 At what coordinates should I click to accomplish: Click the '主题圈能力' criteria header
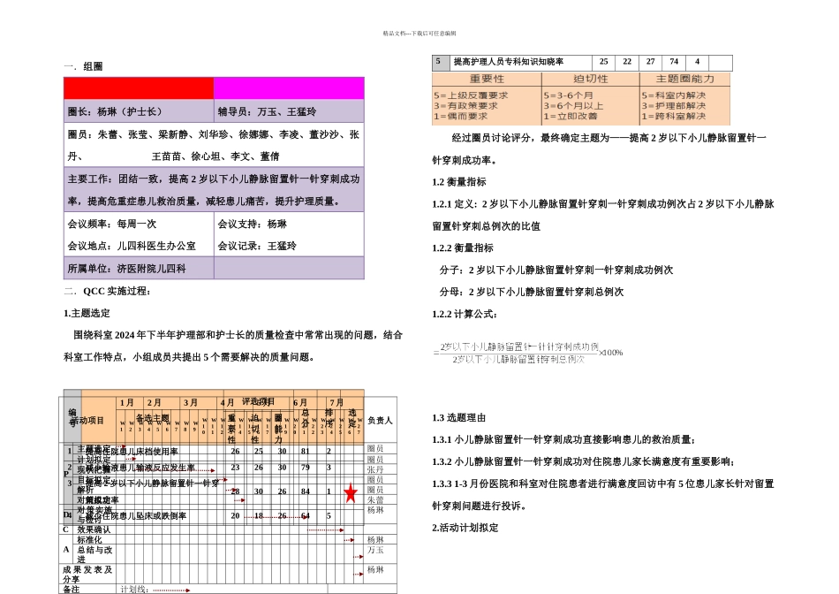pos(685,79)
